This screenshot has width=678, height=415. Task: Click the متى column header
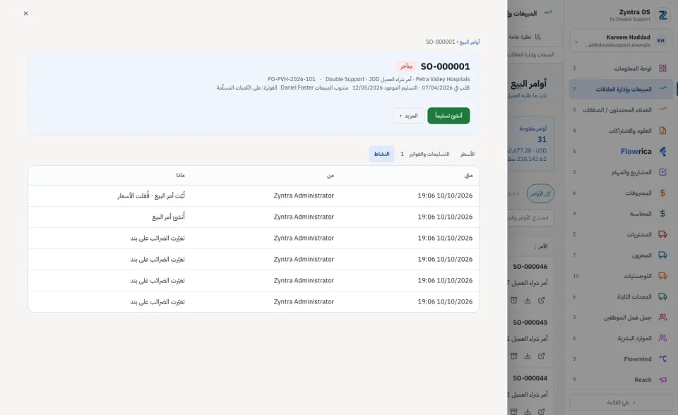(x=468, y=176)
